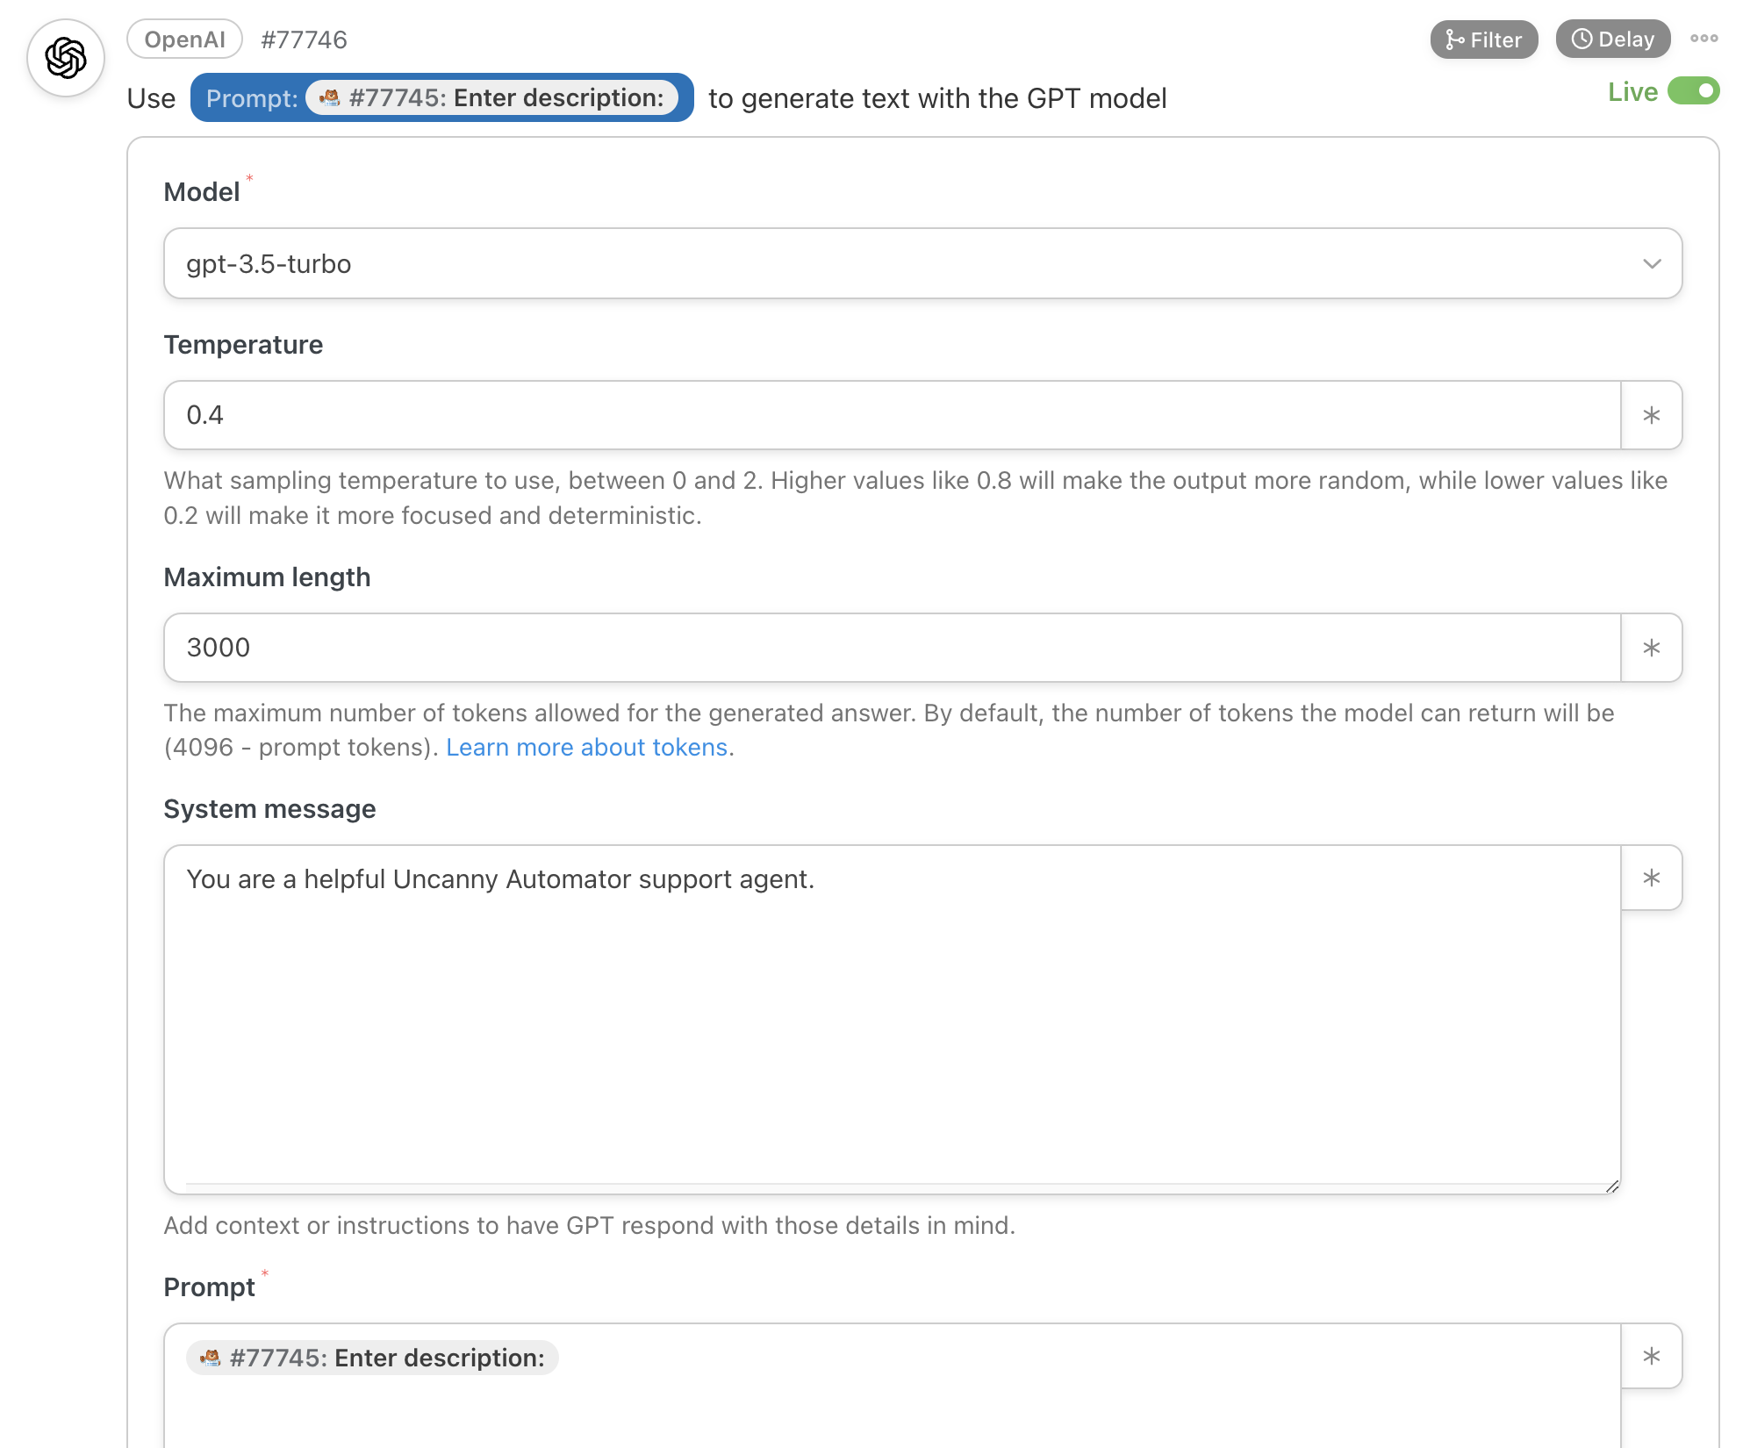Click the token asterisk beside Temperature field
The height and width of the screenshot is (1448, 1743).
(x=1651, y=415)
